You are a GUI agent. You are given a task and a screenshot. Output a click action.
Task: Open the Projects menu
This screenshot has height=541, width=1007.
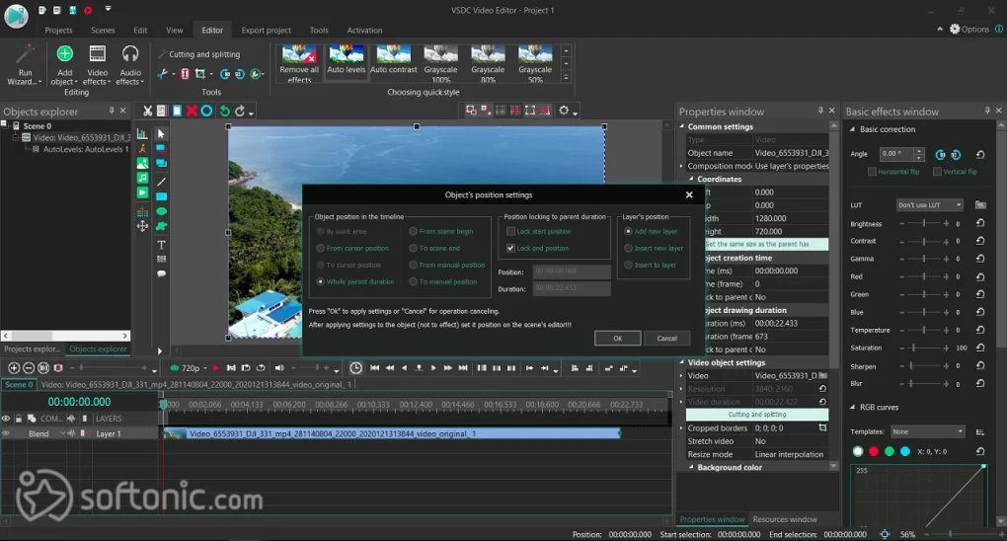tap(58, 31)
